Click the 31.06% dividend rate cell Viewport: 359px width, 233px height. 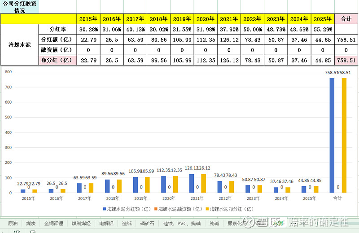coord(112,29)
